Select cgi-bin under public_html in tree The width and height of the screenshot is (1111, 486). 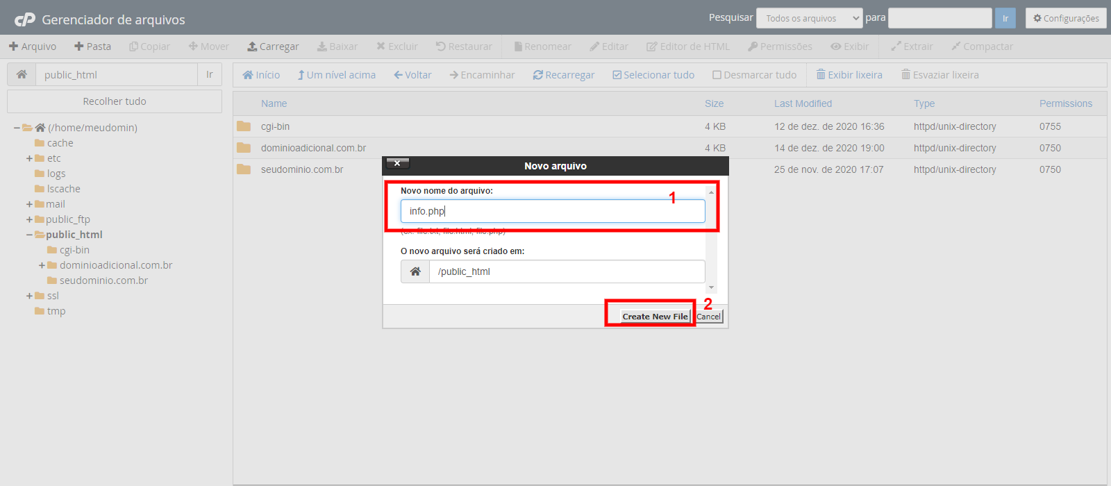[x=74, y=250]
